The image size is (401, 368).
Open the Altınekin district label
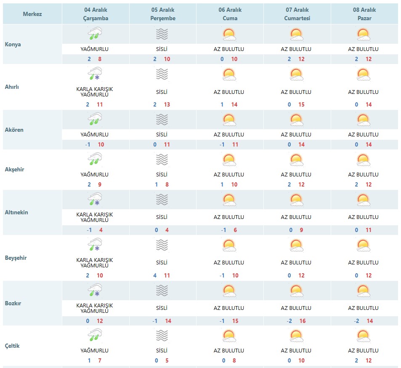[x=16, y=212]
